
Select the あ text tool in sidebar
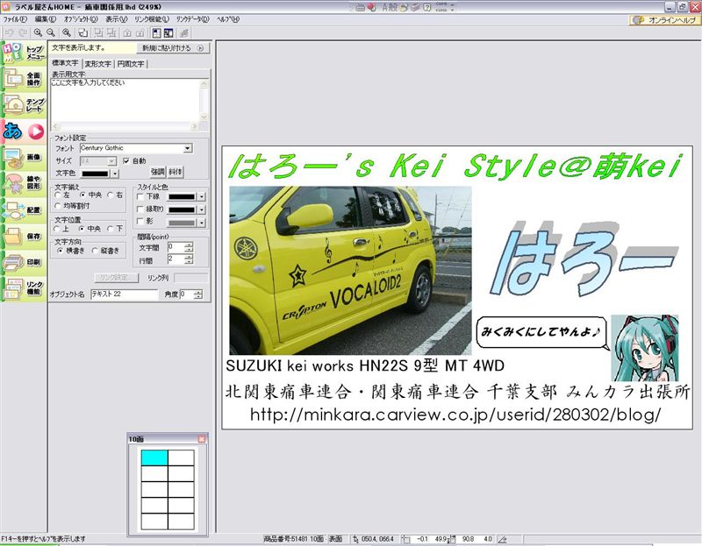(24, 131)
